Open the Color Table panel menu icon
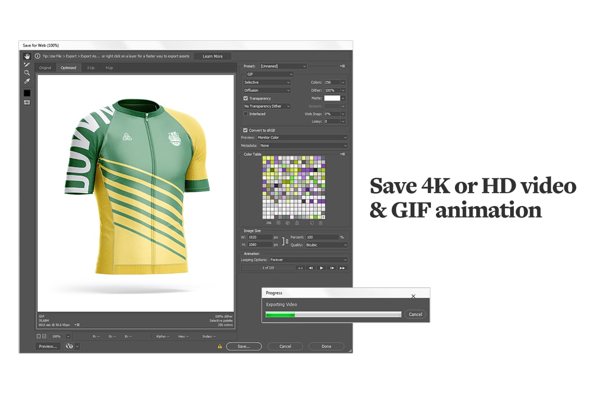Viewport: 593px width, 396px height. (x=343, y=154)
